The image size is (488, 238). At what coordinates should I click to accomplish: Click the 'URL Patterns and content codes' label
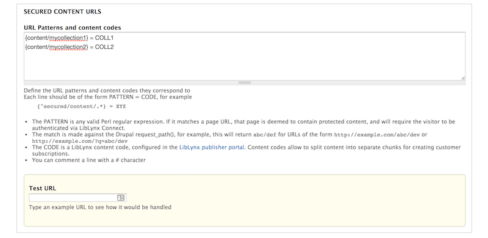click(x=73, y=27)
